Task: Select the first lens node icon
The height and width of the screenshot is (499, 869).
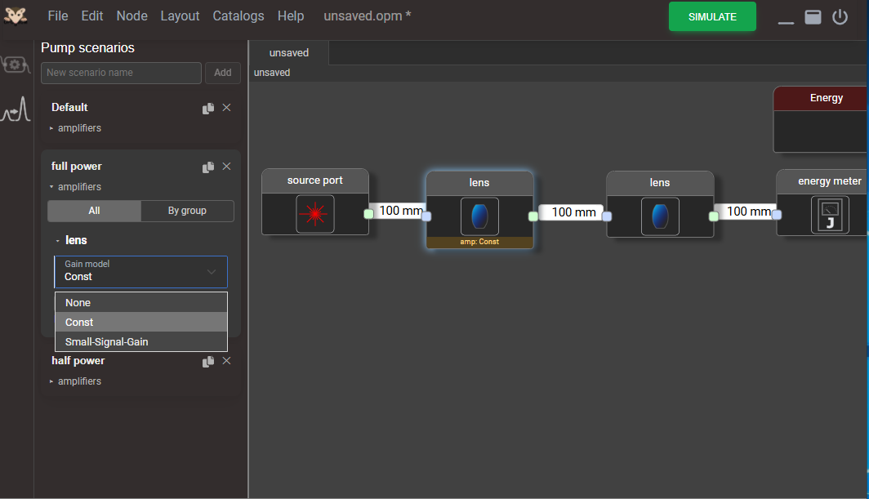Action: click(479, 216)
